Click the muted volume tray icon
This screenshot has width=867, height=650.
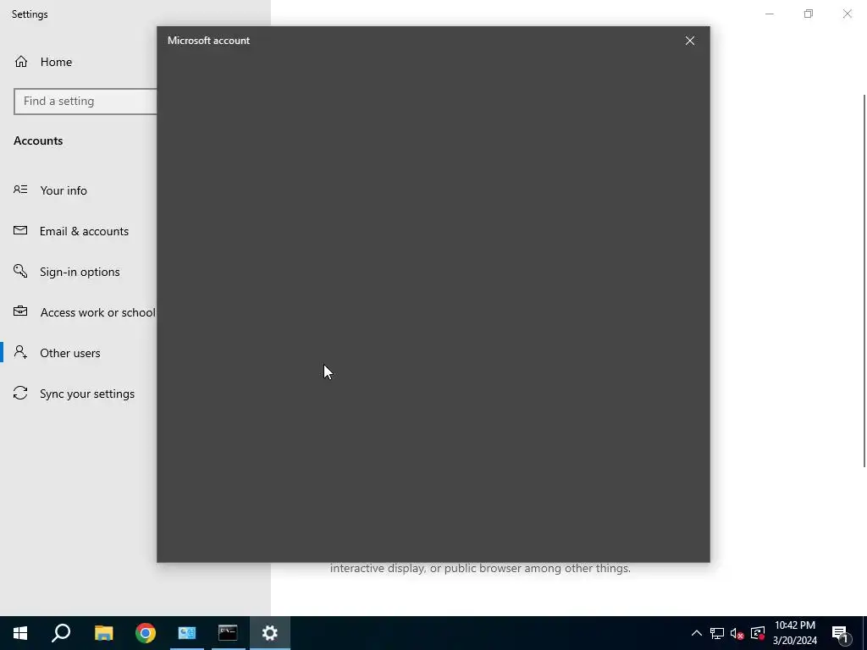tap(737, 633)
